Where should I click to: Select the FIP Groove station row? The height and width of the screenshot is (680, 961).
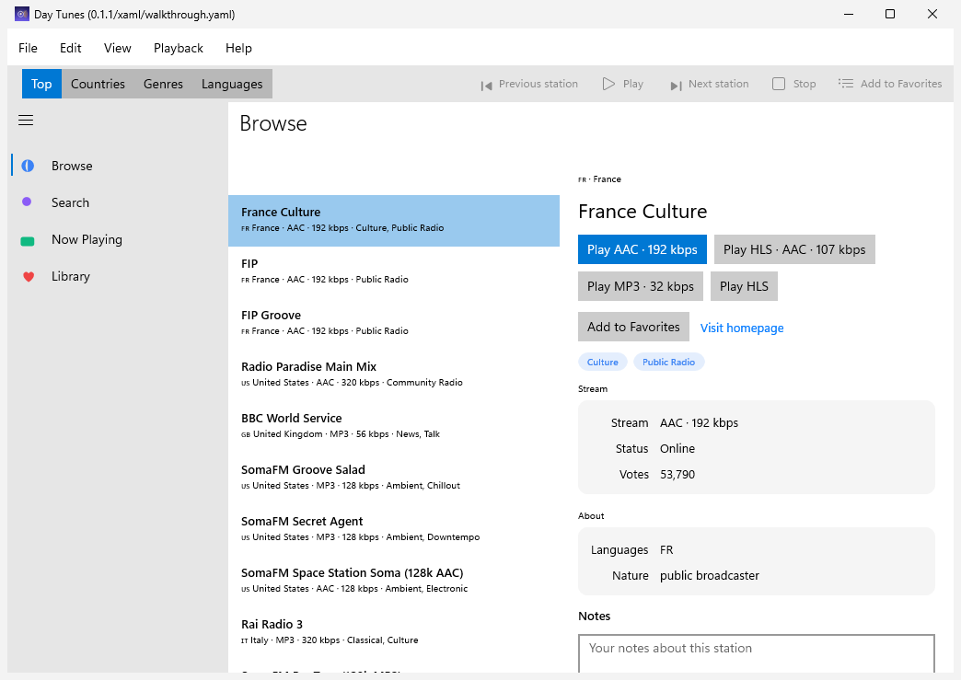(x=394, y=324)
